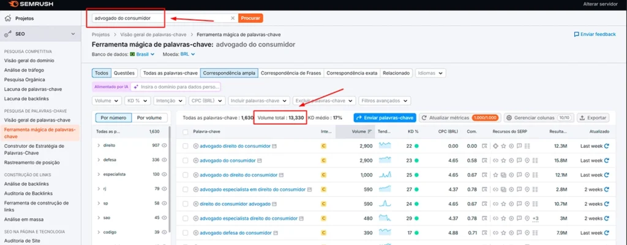This screenshot has height=245, width=627.
Task: Add advogado especialista direito do consumidor plus icon
Action: [x=196, y=218]
